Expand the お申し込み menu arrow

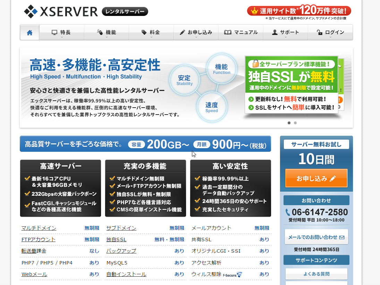pos(196,37)
